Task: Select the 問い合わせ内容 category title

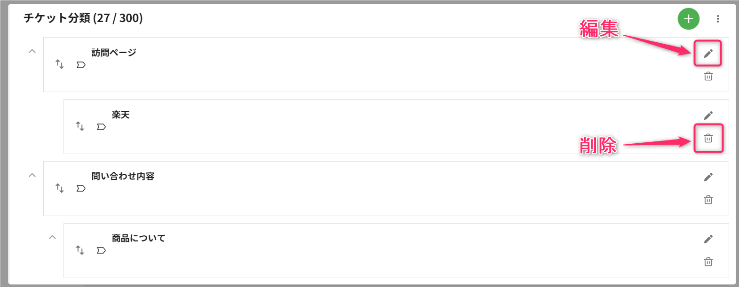Action: 123,176
